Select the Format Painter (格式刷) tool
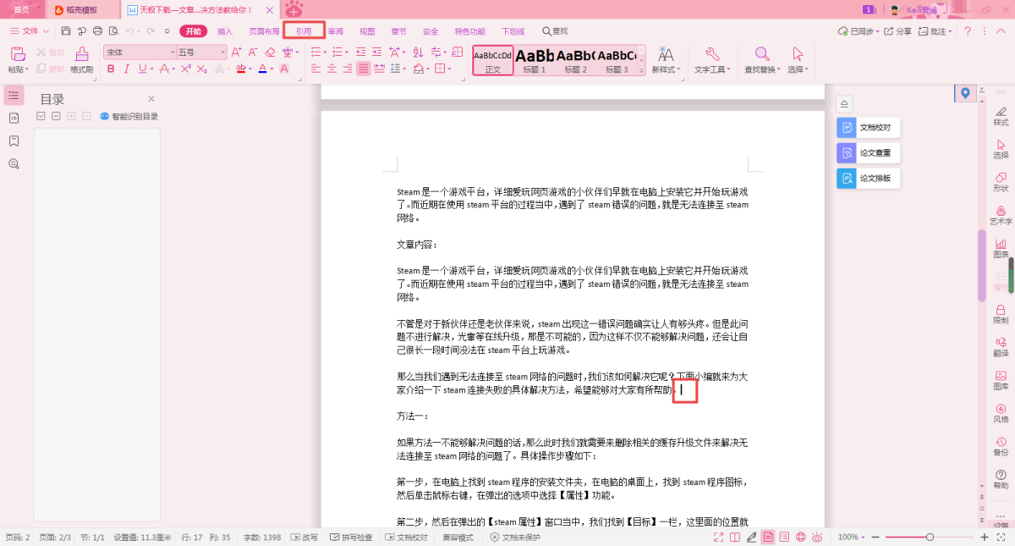 (x=81, y=59)
